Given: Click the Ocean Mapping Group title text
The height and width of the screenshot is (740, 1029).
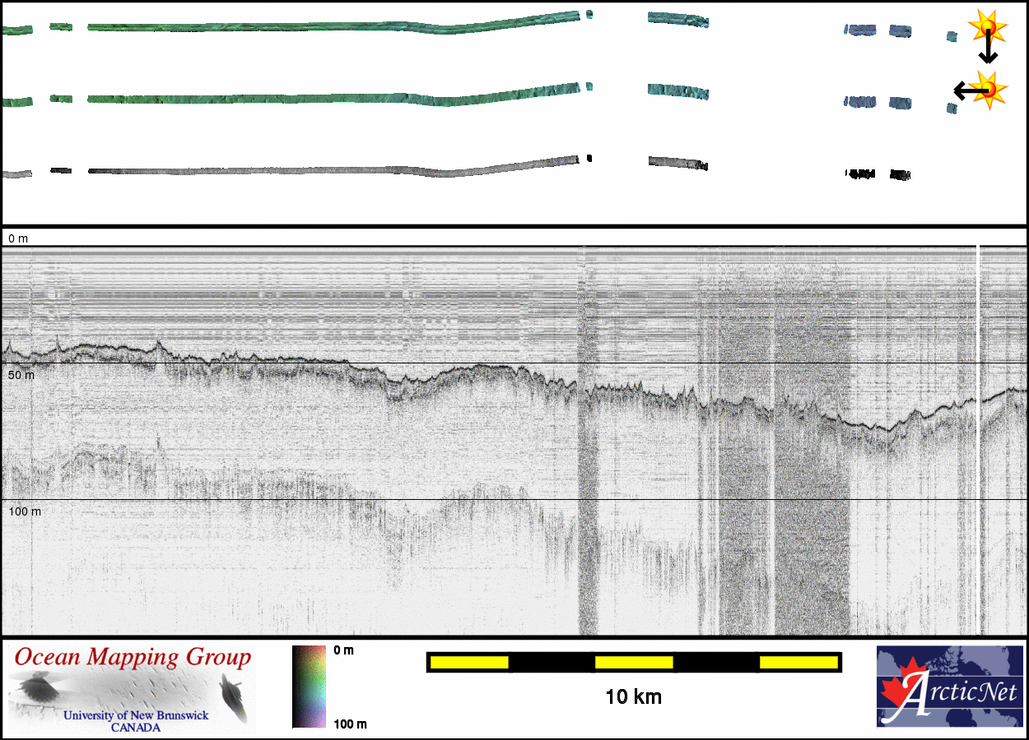Looking at the screenshot, I should 133,658.
